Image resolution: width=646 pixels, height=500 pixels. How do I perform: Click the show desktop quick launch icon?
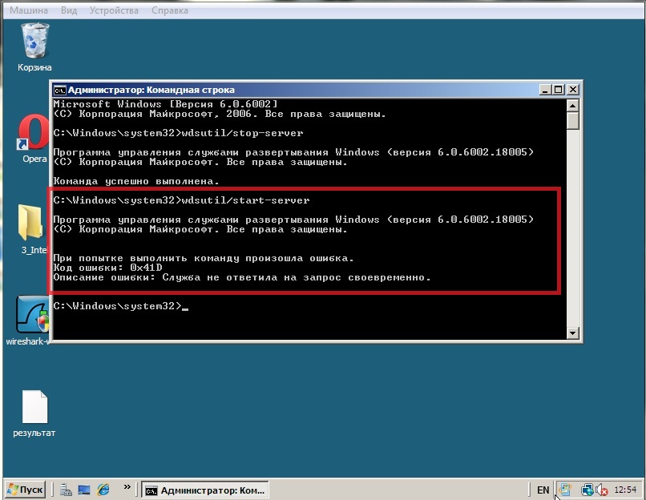(84, 490)
